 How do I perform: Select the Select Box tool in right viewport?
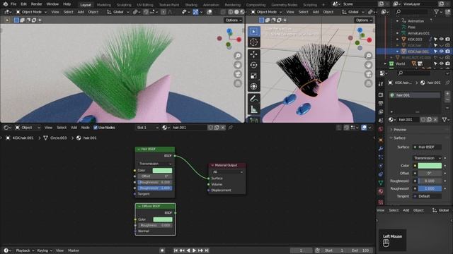253,32
